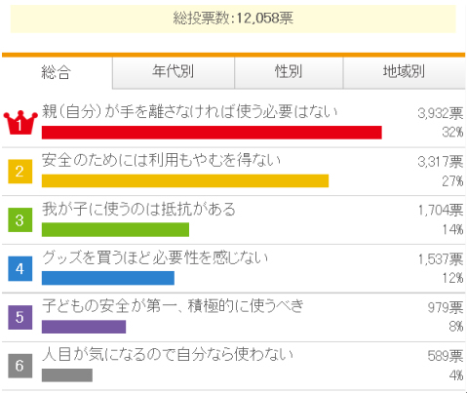
Task: Click the green rank 3 badge
Action: (20, 220)
